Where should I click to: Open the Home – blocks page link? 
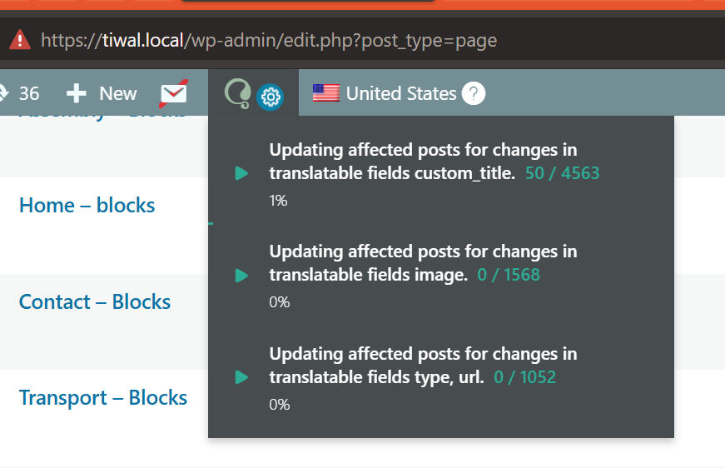[x=87, y=205]
